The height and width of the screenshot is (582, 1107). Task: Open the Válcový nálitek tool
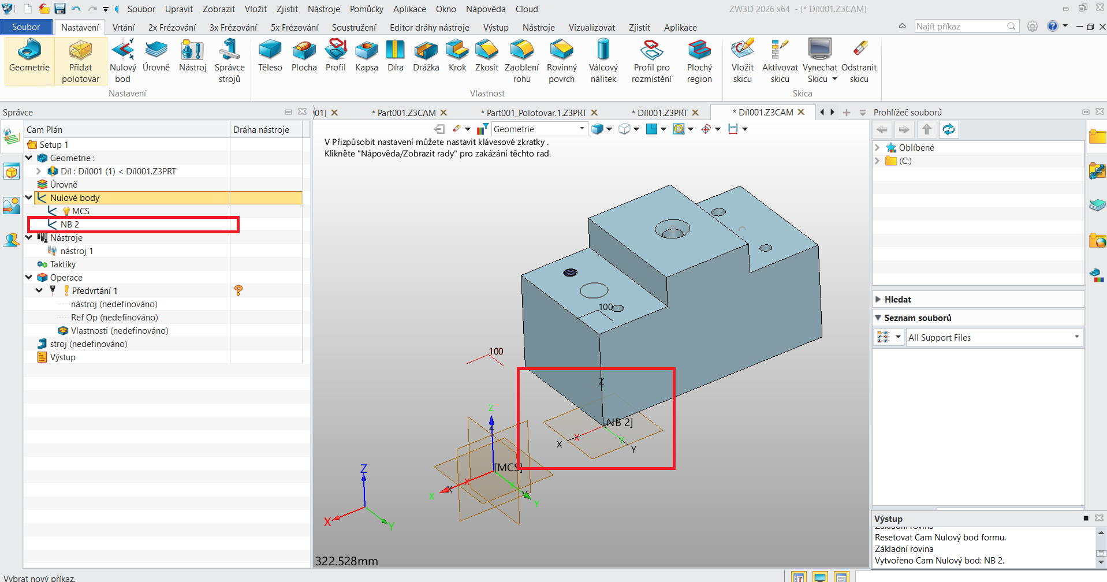(603, 61)
